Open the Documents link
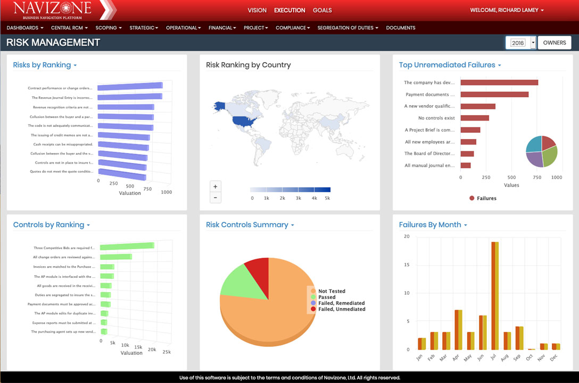 coord(401,28)
